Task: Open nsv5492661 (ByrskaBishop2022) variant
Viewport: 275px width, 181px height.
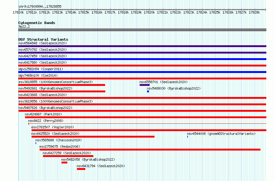Action: 45,88
